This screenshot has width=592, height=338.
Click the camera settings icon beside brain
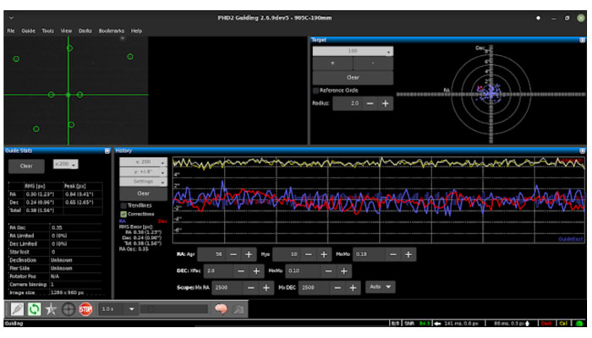[x=239, y=309]
